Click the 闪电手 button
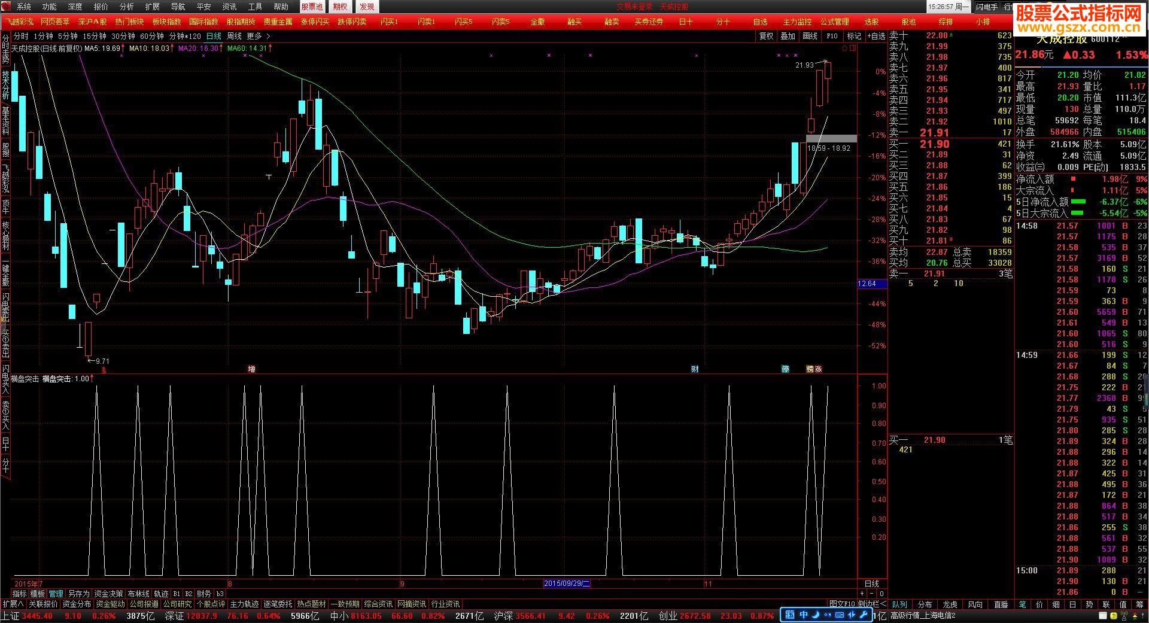This screenshot has height=623, width=1149. coord(987,7)
